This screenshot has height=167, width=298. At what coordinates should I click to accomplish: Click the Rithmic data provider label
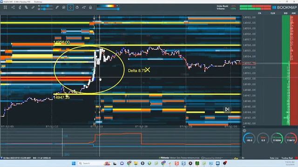click(x=164, y=158)
